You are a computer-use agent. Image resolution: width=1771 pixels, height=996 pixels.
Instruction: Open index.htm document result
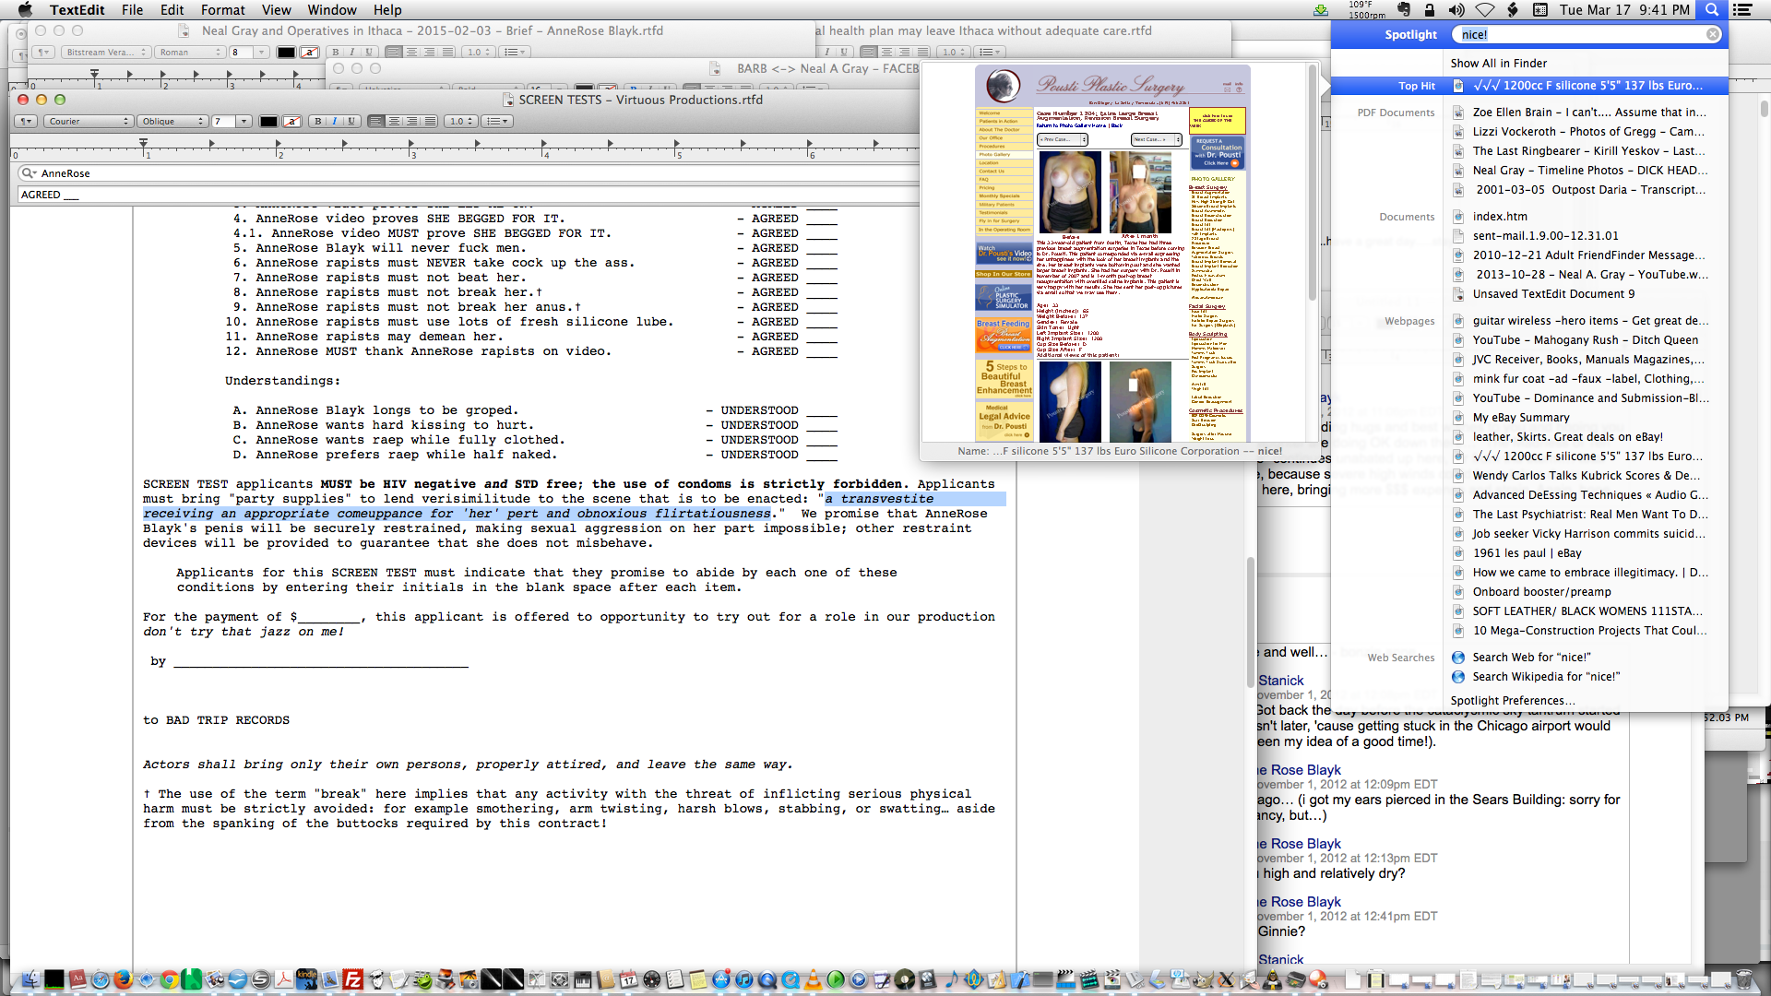pyautogui.click(x=1586, y=216)
